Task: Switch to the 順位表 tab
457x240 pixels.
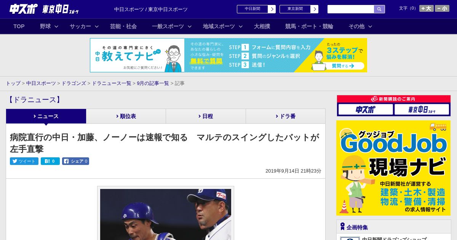Action: click(126, 116)
